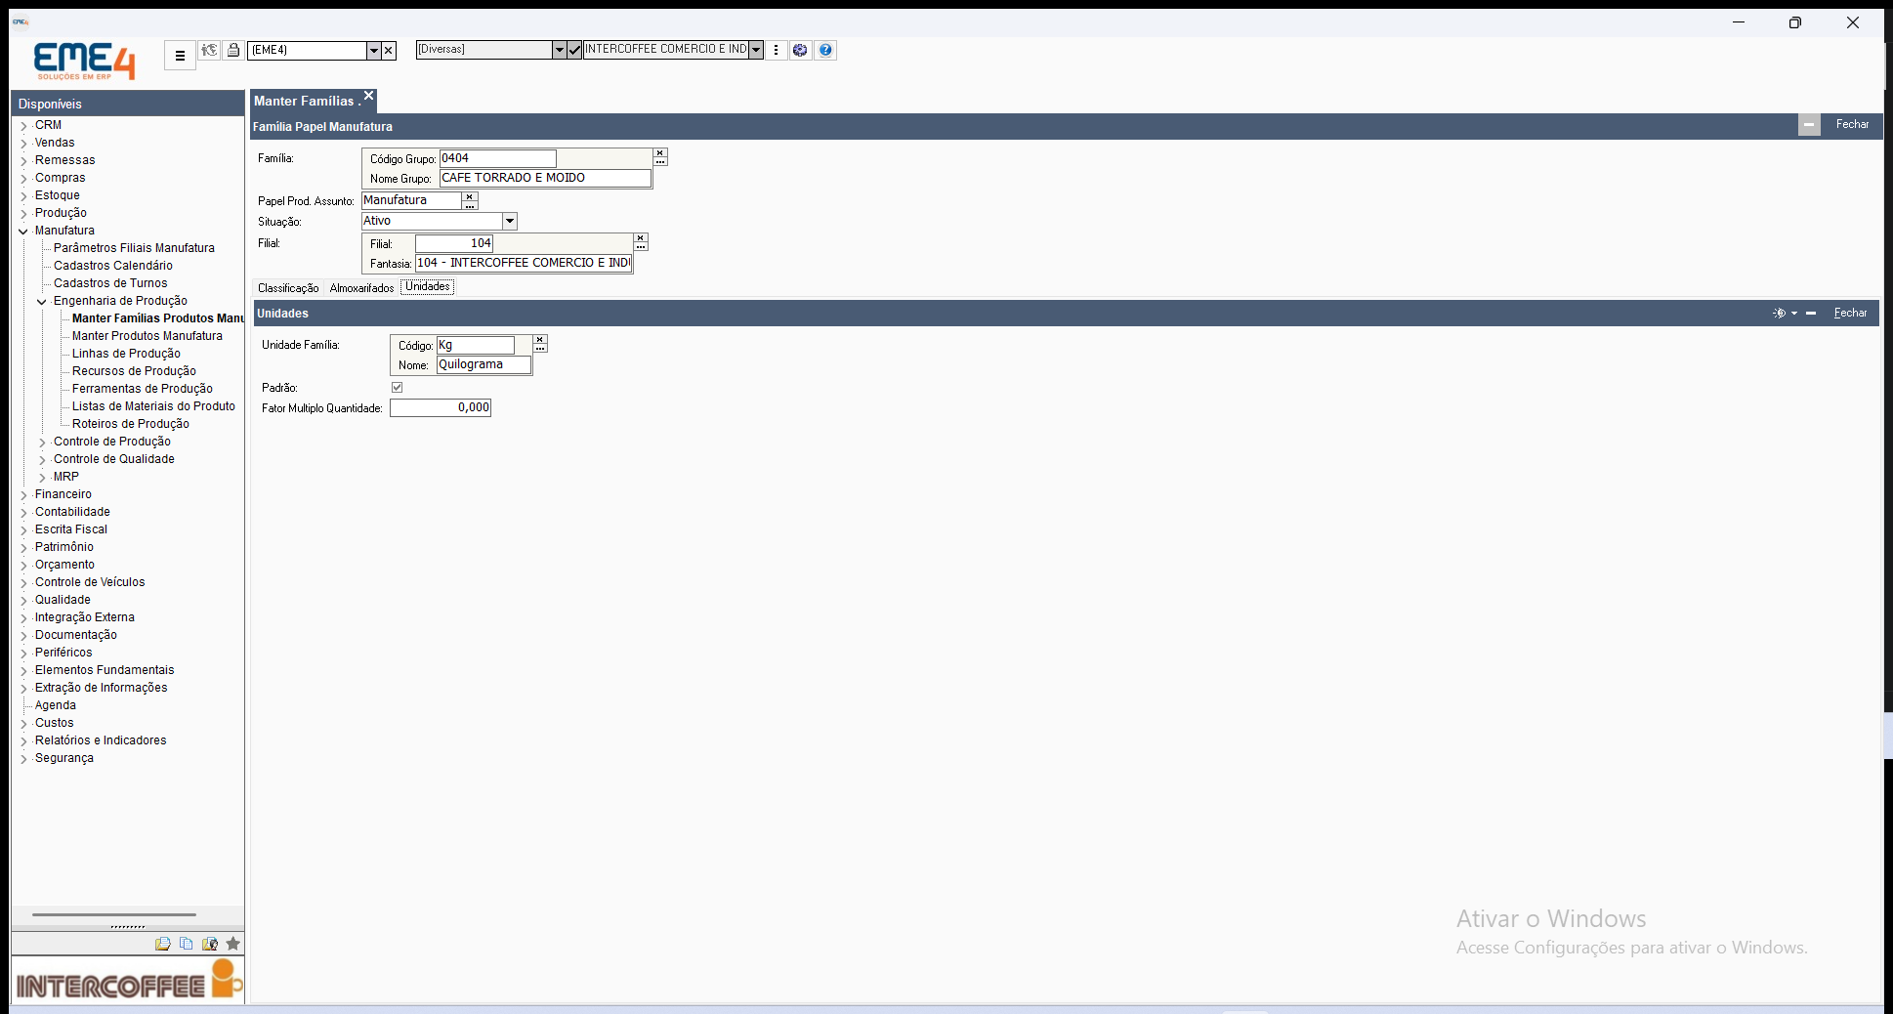Open the three-dot options button in toolbar
This screenshot has height=1014, width=1893.
777,50
